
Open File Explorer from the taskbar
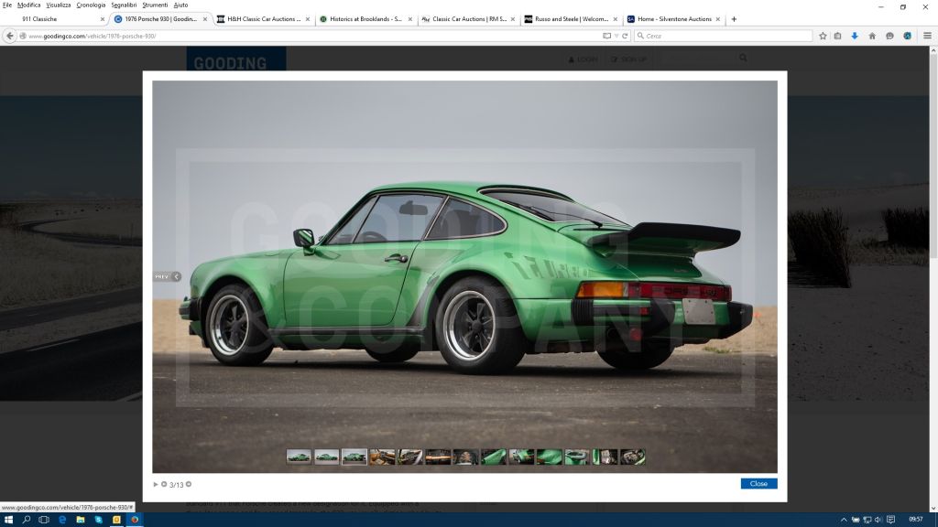point(81,520)
